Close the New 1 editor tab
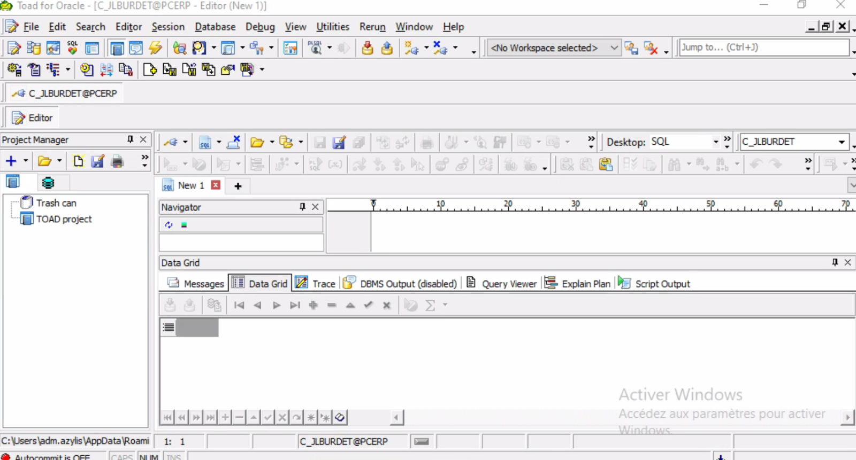The width and height of the screenshot is (856, 460). coord(216,185)
